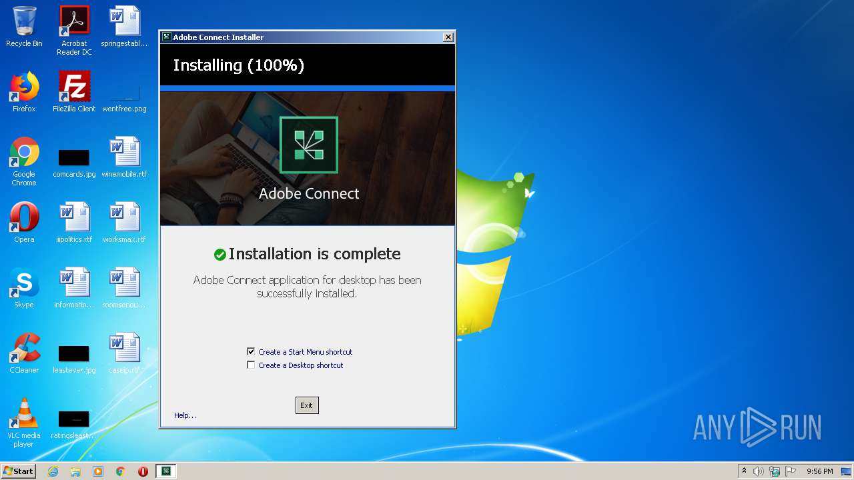
Task: Open Windows Media Player from taskbar
Action: [98, 471]
